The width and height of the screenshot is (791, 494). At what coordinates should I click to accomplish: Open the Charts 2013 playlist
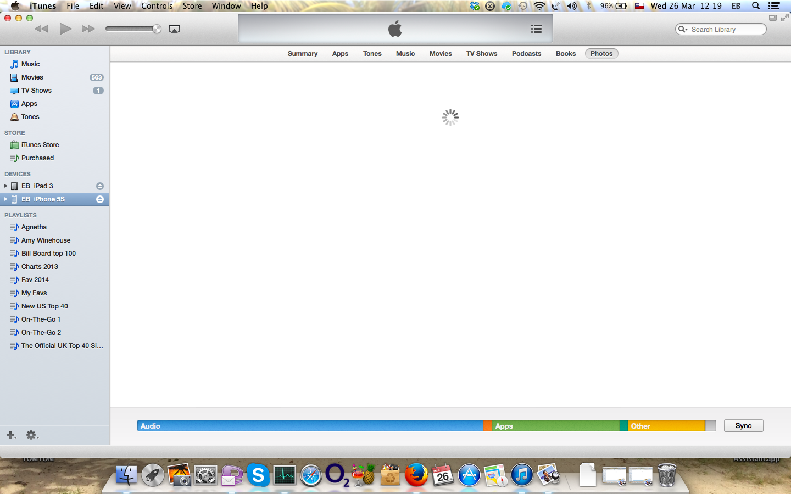[54, 267]
